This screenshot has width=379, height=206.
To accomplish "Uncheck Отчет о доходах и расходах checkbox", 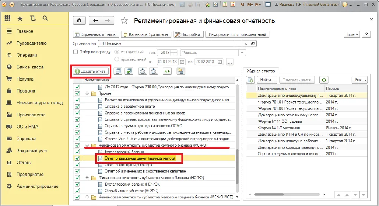I will pyautogui.click(x=77, y=165).
